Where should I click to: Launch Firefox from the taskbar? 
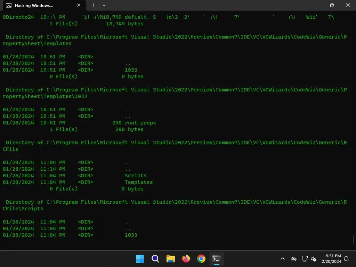[186, 259]
